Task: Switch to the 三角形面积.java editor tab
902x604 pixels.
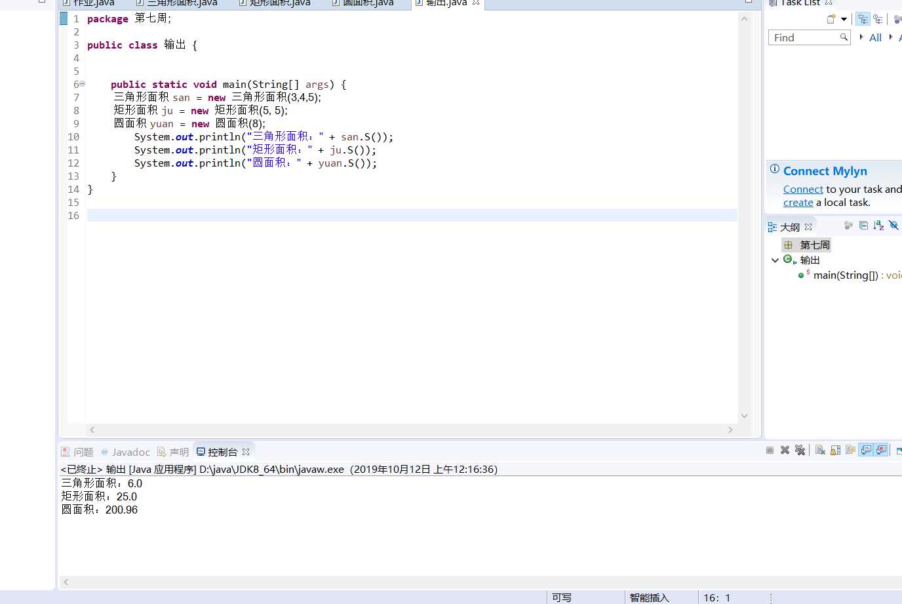Action: [x=178, y=3]
